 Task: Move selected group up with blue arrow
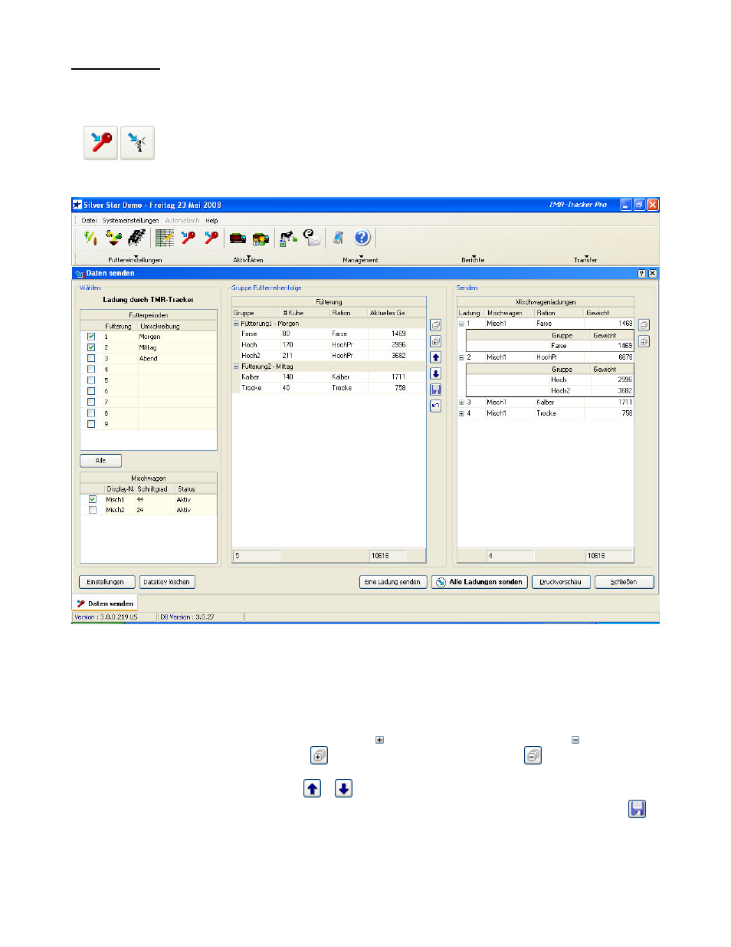[435, 357]
